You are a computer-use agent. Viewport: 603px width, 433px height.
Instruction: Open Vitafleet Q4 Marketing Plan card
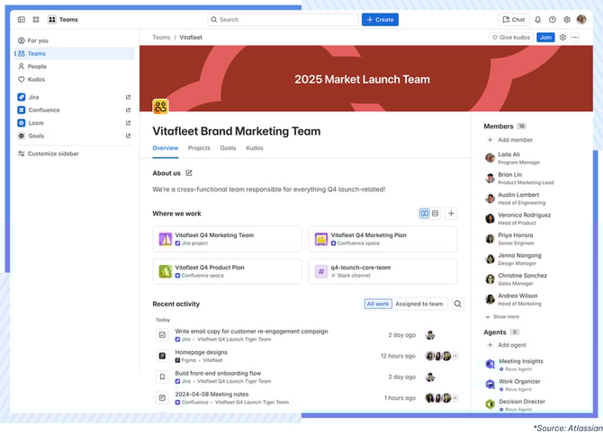383,239
